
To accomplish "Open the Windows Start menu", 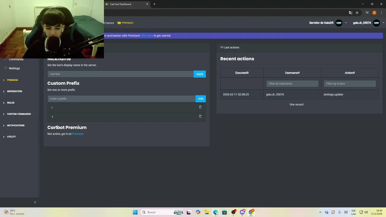I will pos(135,212).
